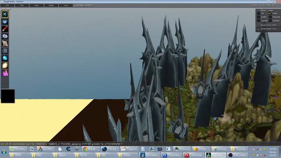The height and width of the screenshot is (158, 281).
Task: Open the music note app taskbar button
Action: click(150, 155)
